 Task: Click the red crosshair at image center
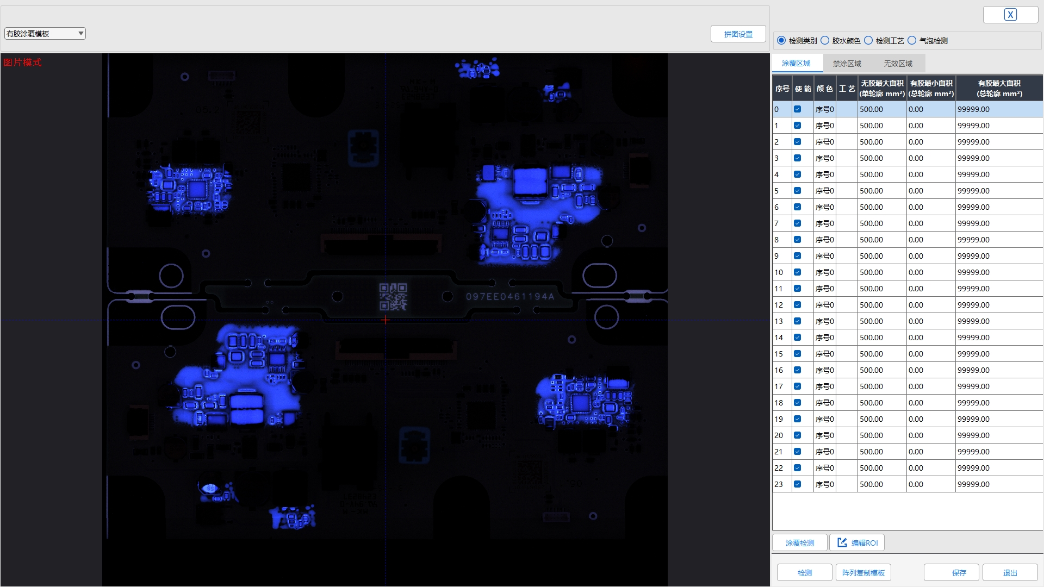click(385, 320)
